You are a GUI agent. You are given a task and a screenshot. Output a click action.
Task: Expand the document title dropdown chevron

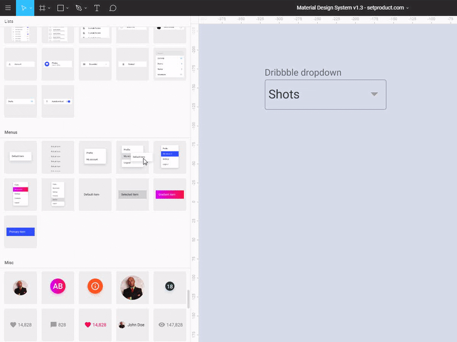pos(406,7)
